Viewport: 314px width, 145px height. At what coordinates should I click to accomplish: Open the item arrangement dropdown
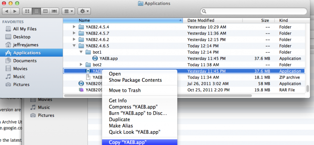click(x=68, y=11)
